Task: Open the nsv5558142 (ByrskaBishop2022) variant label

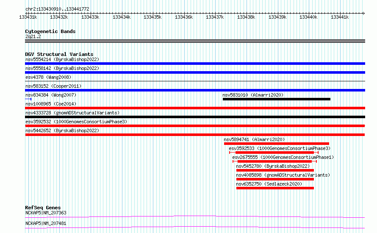Action: [62, 68]
